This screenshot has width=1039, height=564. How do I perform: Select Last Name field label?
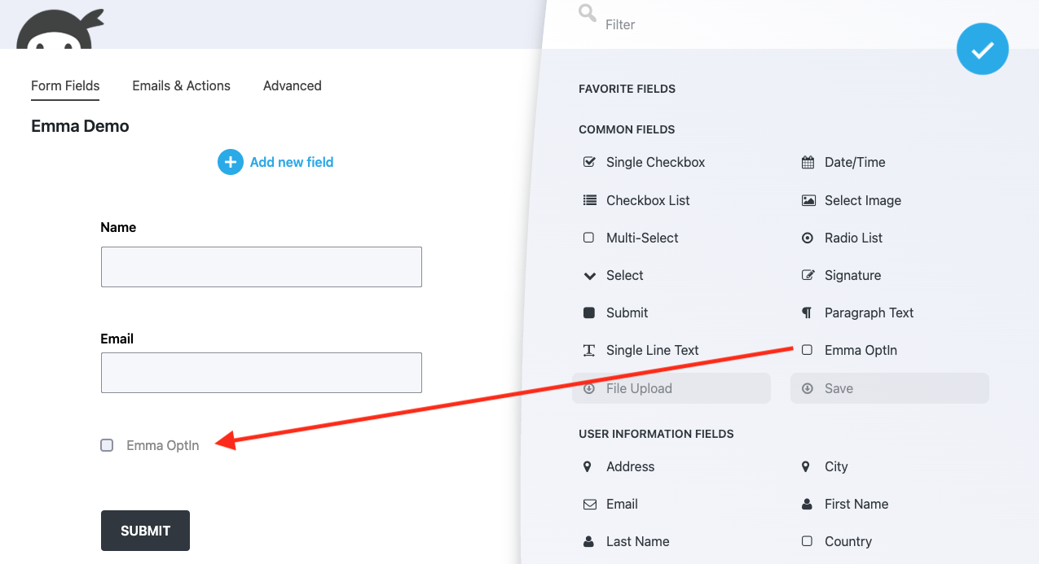tap(638, 541)
